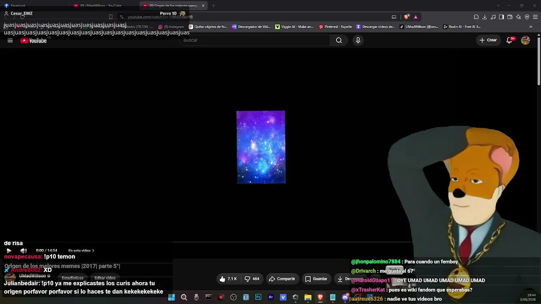Open the Crear menu
Image resolution: width=541 pixels, height=304 pixels.
488,40
